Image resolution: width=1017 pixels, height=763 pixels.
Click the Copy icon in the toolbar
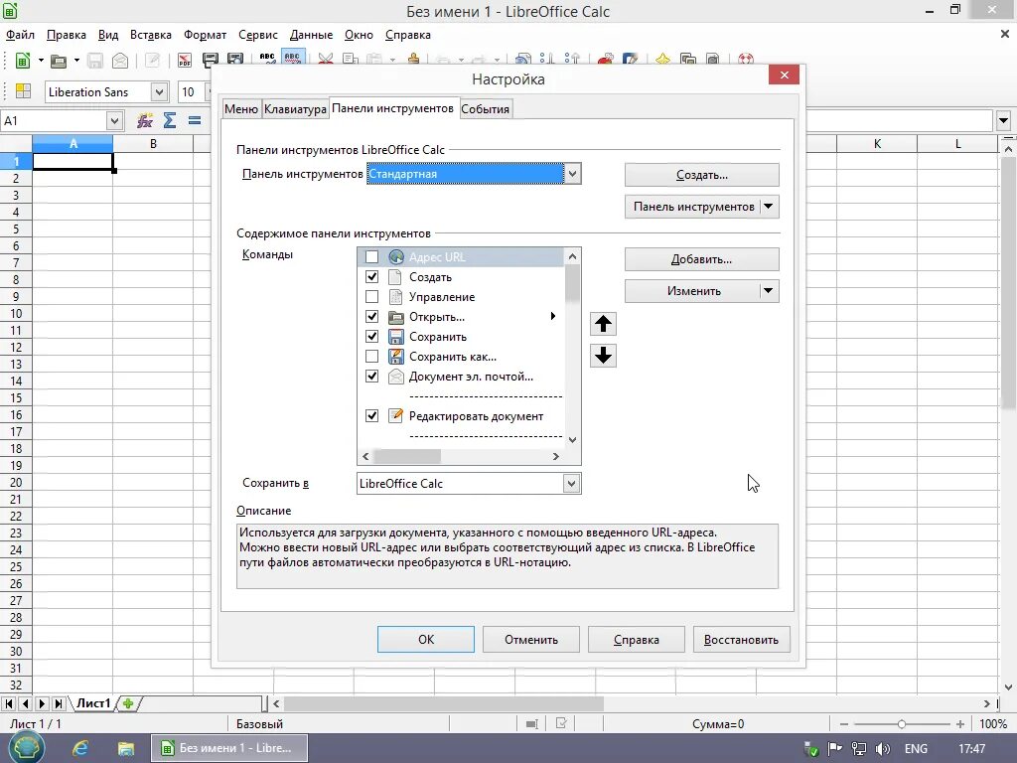click(x=351, y=60)
